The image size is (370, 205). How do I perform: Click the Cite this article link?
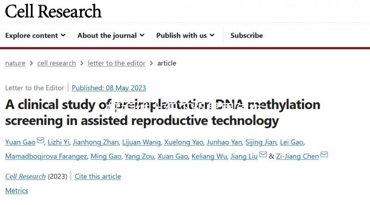(98, 176)
